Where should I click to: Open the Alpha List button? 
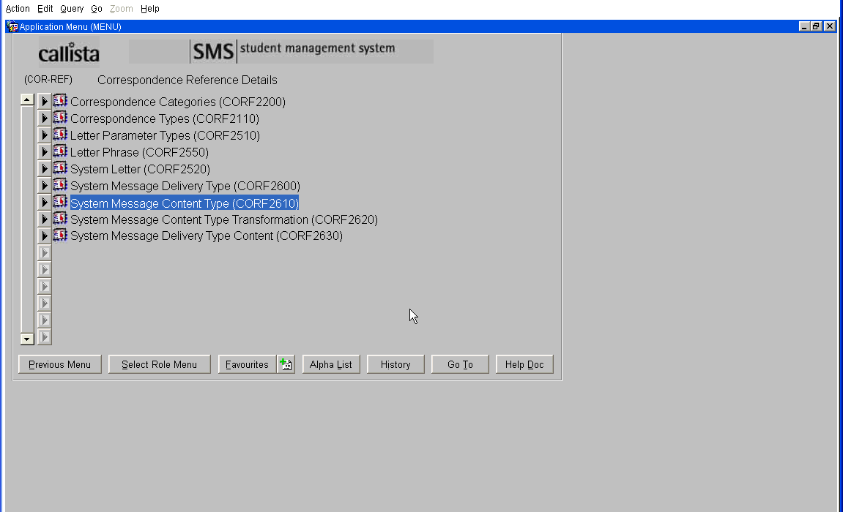click(x=331, y=364)
